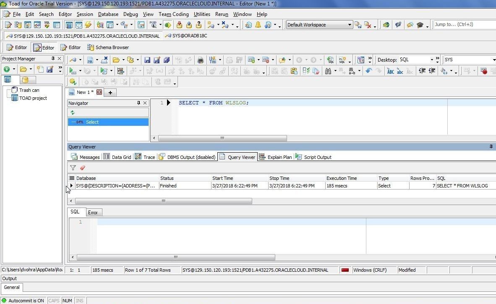
Task: Select the DML Select item in Navigator
Action: tap(108, 122)
